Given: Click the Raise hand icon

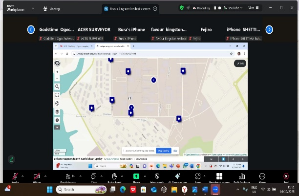Looking at the screenshot, I should (x=114, y=176).
